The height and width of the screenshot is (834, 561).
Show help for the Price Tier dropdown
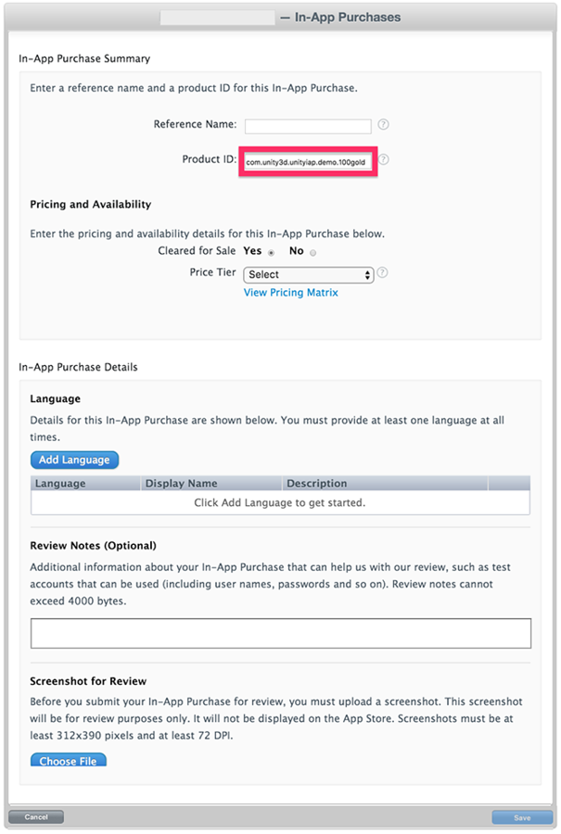(x=382, y=272)
